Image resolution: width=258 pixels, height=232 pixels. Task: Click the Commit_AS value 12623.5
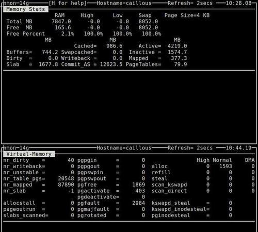(111, 64)
